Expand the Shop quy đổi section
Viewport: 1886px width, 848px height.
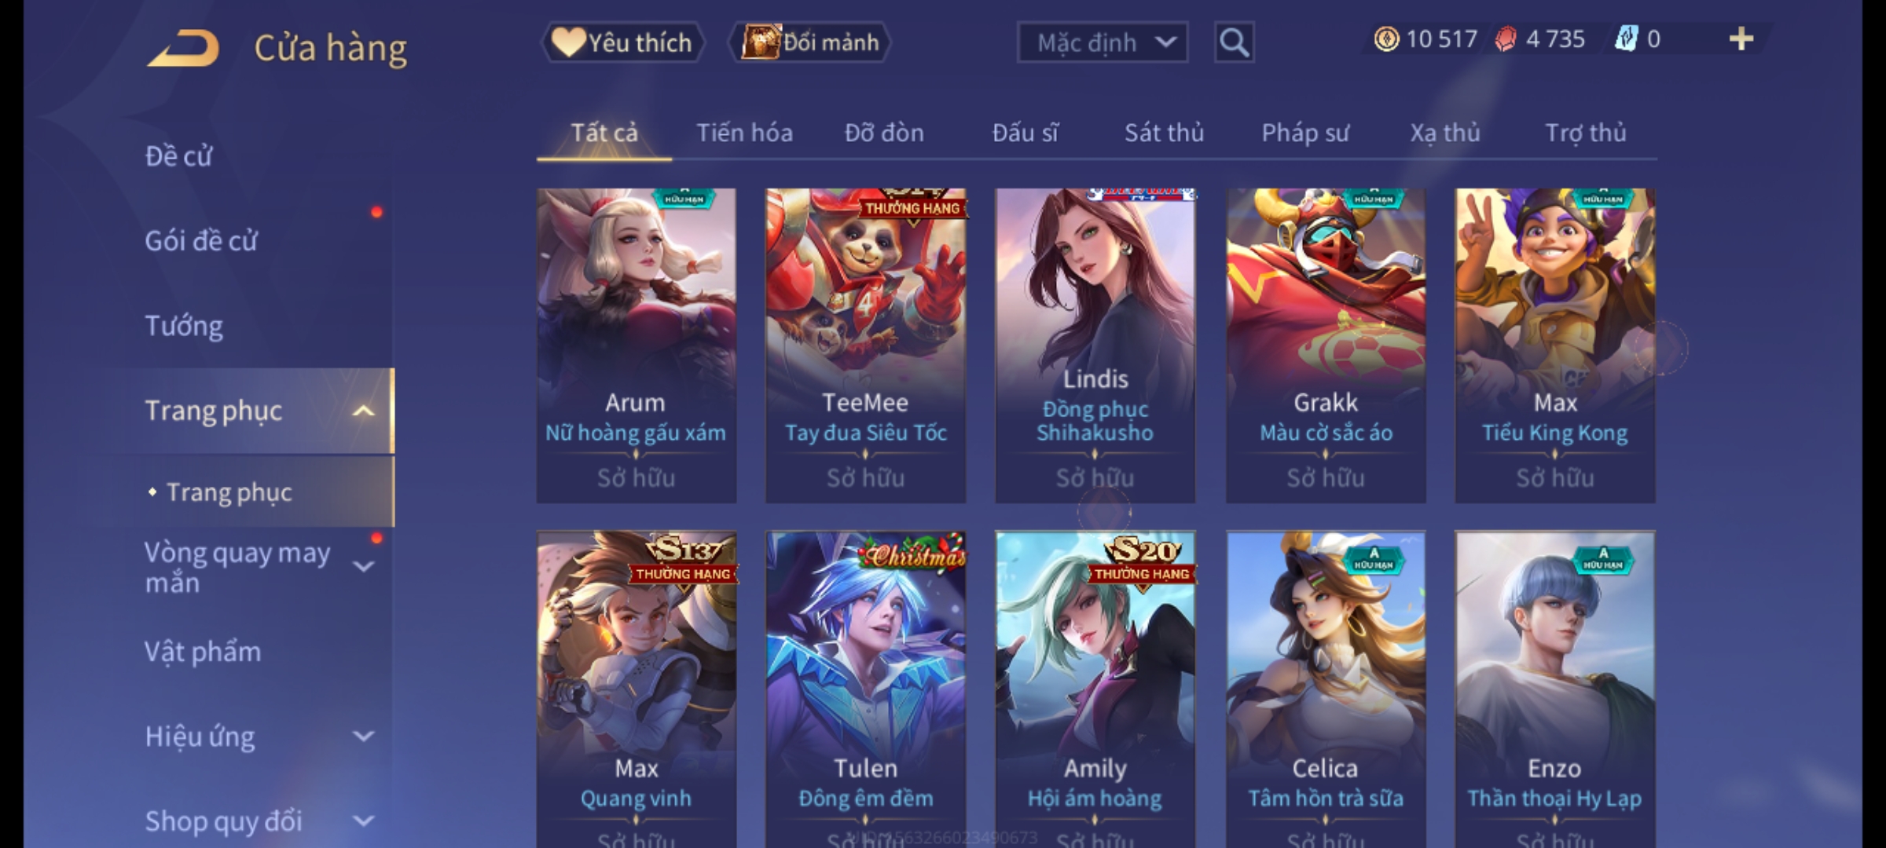tap(363, 821)
